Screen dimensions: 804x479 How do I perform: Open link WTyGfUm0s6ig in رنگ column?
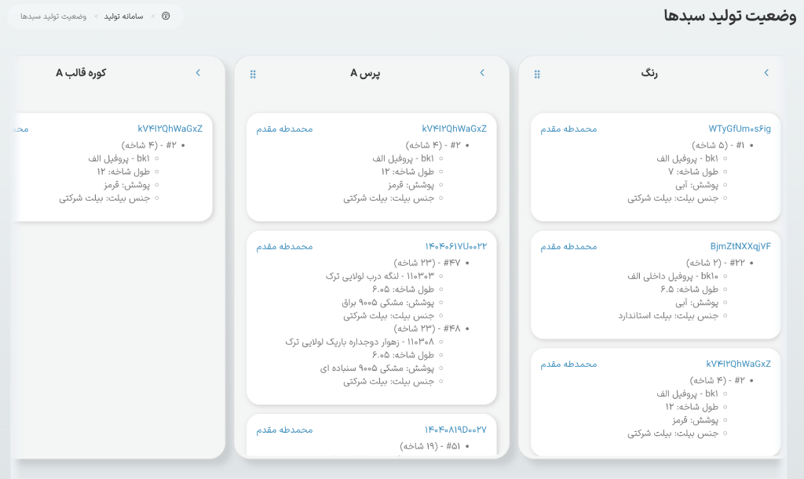tap(741, 129)
